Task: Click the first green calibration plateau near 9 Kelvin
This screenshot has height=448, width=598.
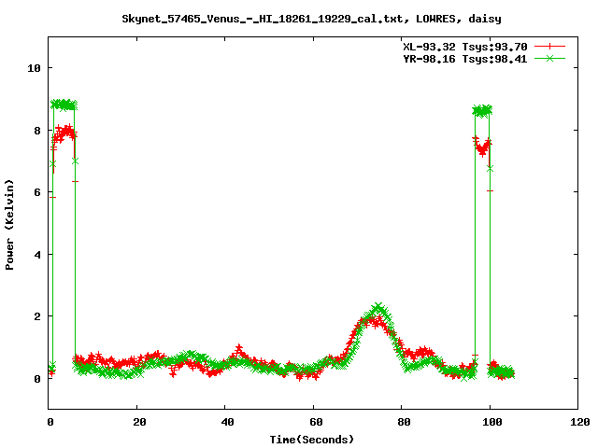Action: click(64, 105)
